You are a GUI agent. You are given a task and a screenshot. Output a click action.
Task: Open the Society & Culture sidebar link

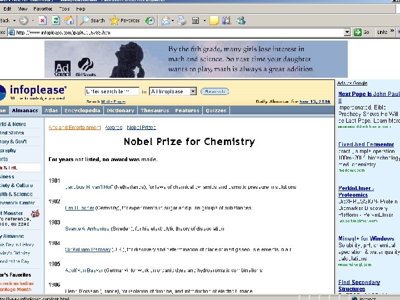point(17,186)
